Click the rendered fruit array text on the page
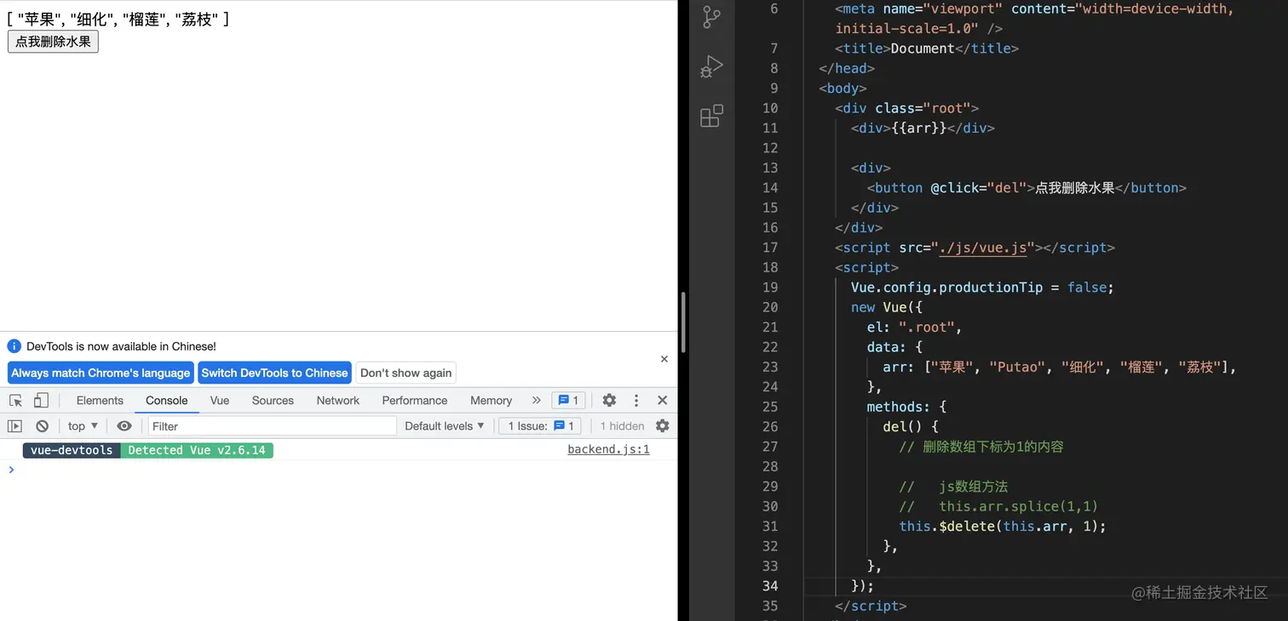Image resolution: width=1288 pixels, height=621 pixels. coord(118,19)
